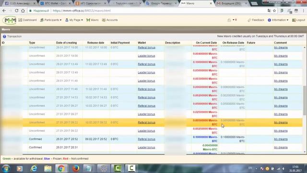Open the Dashboard page
Screen dimensions: 307x173
pyautogui.click(x=27, y=20)
